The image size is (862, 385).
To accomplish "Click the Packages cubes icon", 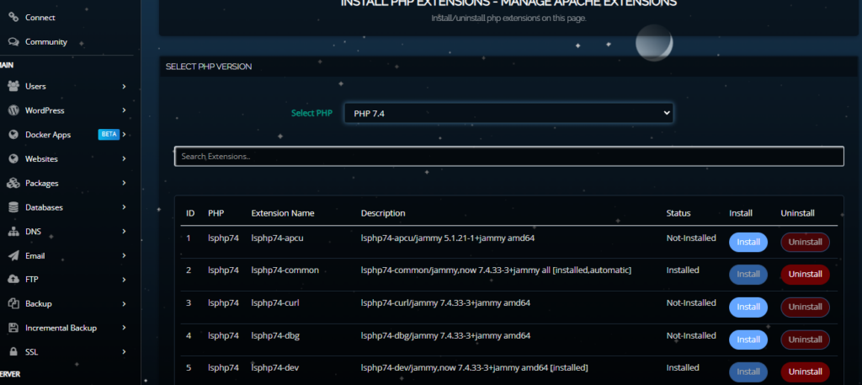I will (x=13, y=183).
